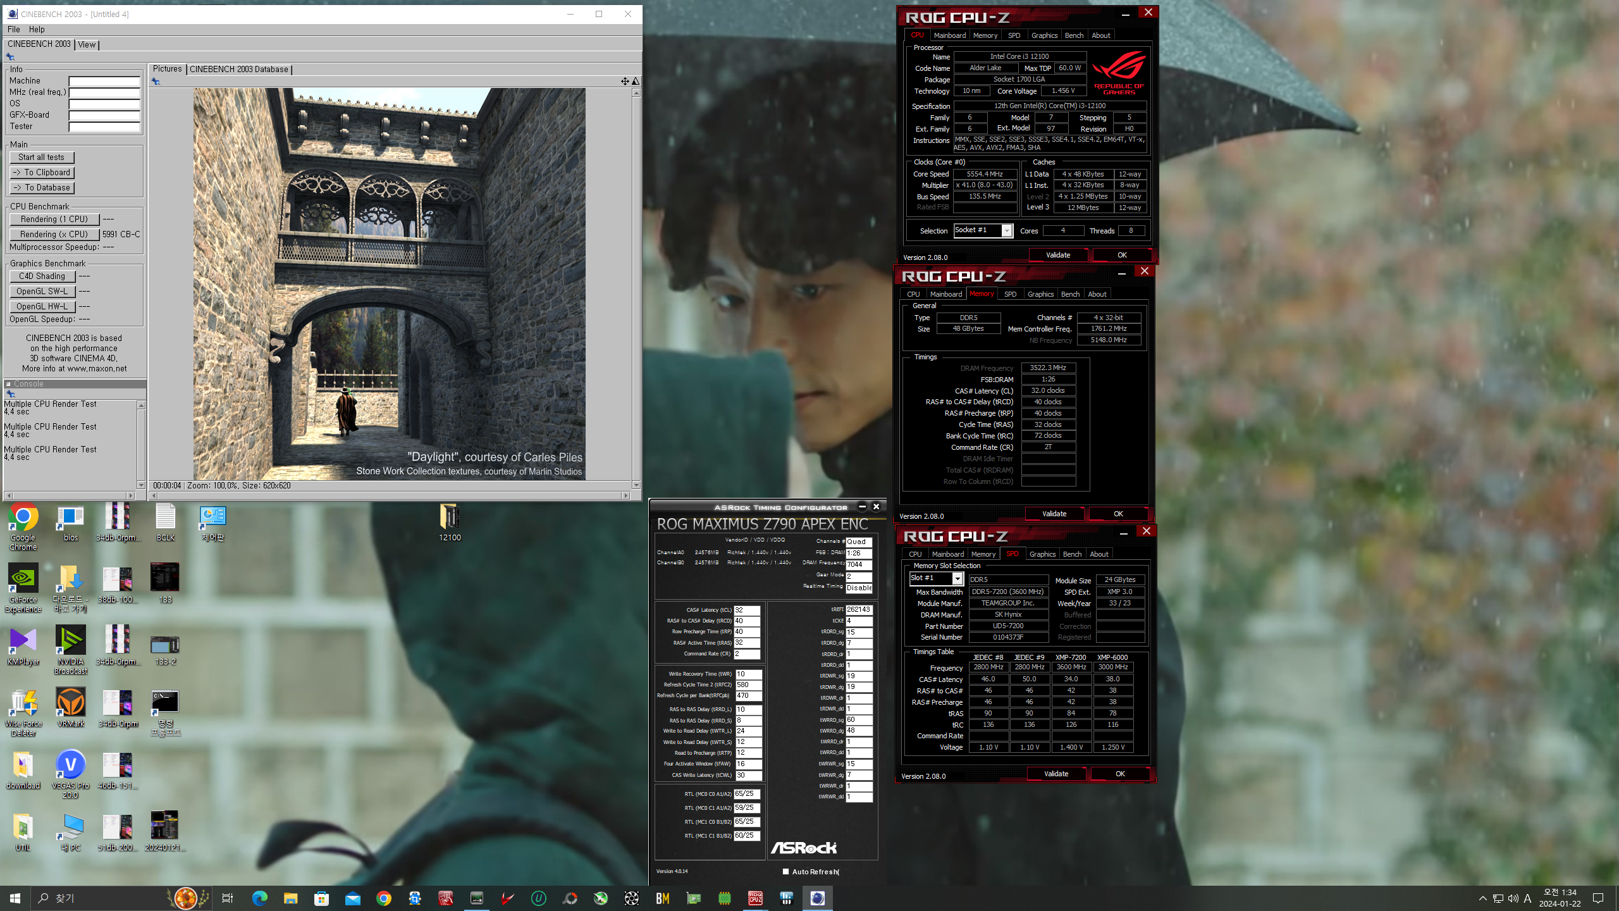Open the Bench tab in the top CPU-Z window

pyautogui.click(x=1074, y=35)
